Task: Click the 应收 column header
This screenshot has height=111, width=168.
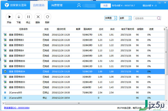Action: pyautogui.click(x=101, y=29)
